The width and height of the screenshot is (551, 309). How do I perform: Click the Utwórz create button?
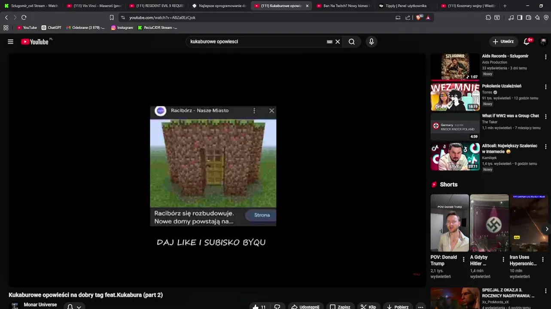pos(503,42)
